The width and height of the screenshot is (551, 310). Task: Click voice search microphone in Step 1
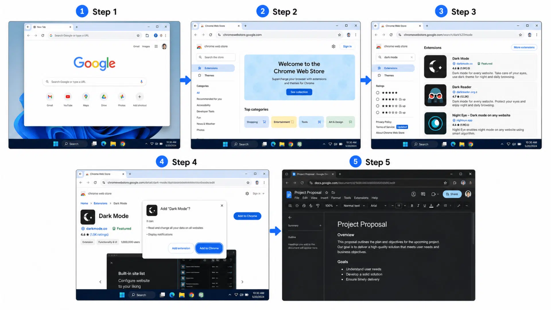click(x=141, y=82)
